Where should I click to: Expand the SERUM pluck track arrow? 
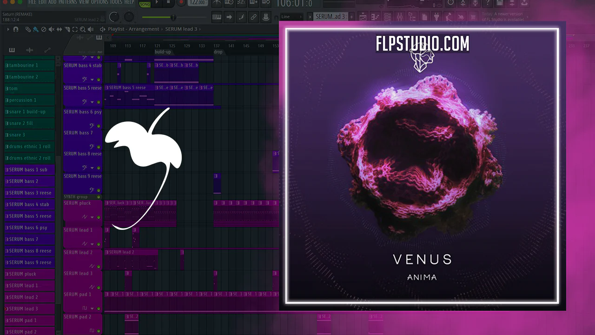93,217
